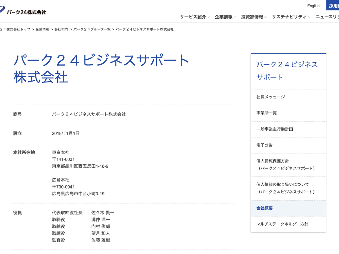Open the 社長メッセージ sidebar item
Screen dimensions: 339x254
[x=271, y=97]
